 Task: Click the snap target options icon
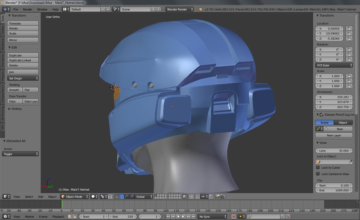point(204,196)
